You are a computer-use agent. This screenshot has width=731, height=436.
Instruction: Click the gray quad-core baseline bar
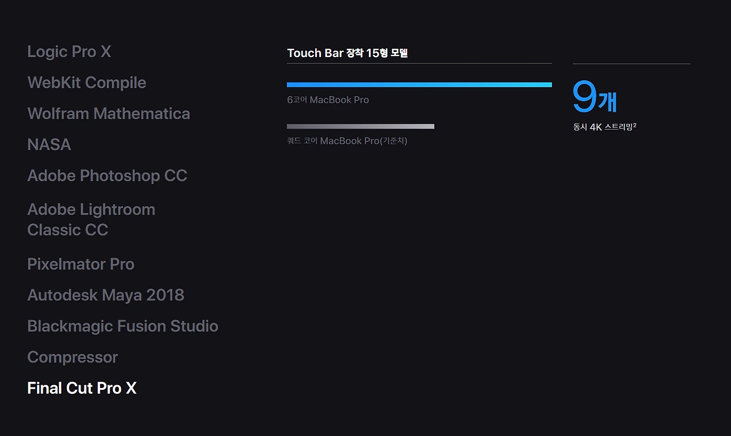click(360, 127)
